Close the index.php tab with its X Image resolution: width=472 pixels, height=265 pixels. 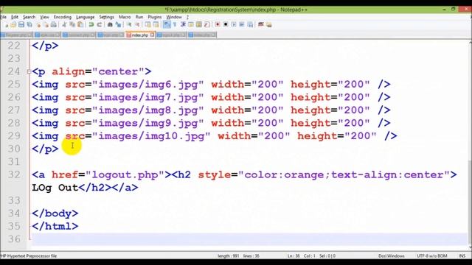(x=153, y=35)
